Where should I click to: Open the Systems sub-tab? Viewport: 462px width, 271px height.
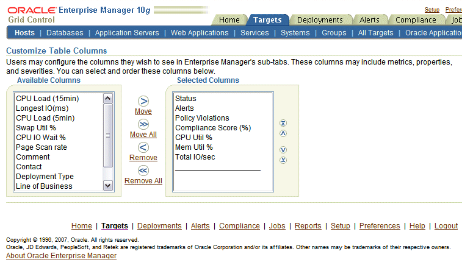pos(295,33)
